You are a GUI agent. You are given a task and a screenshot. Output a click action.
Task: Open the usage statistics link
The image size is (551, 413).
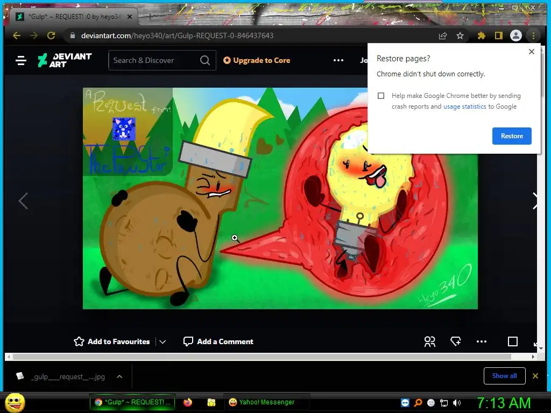(x=464, y=106)
